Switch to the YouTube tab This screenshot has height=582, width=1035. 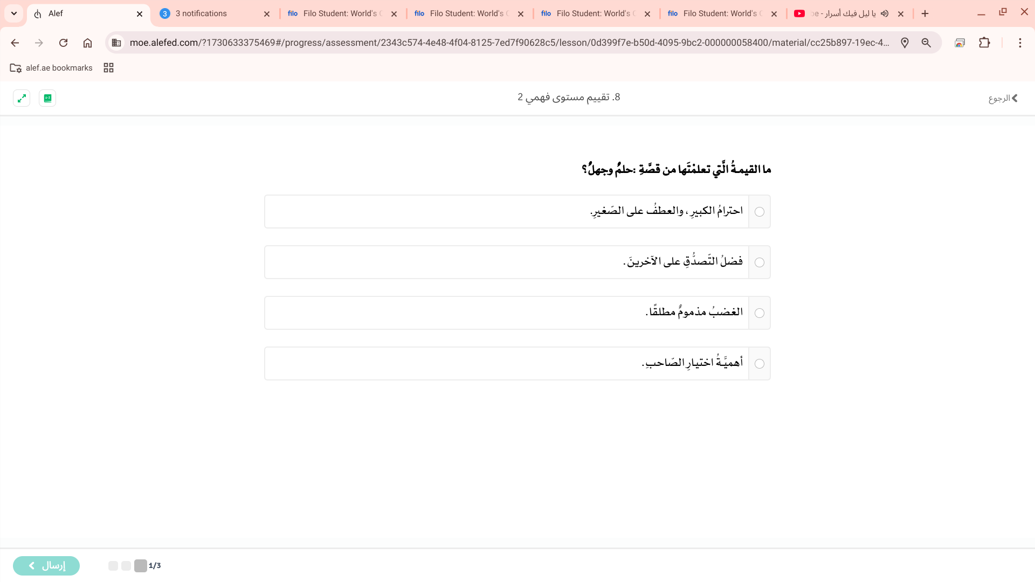coord(841,13)
